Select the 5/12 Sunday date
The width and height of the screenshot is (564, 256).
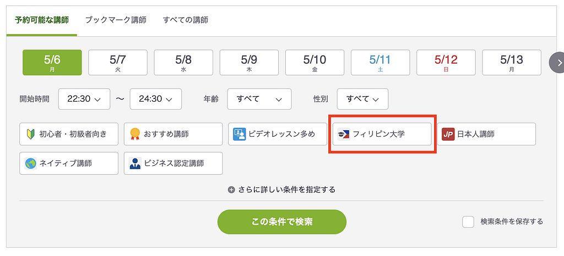[446, 63]
